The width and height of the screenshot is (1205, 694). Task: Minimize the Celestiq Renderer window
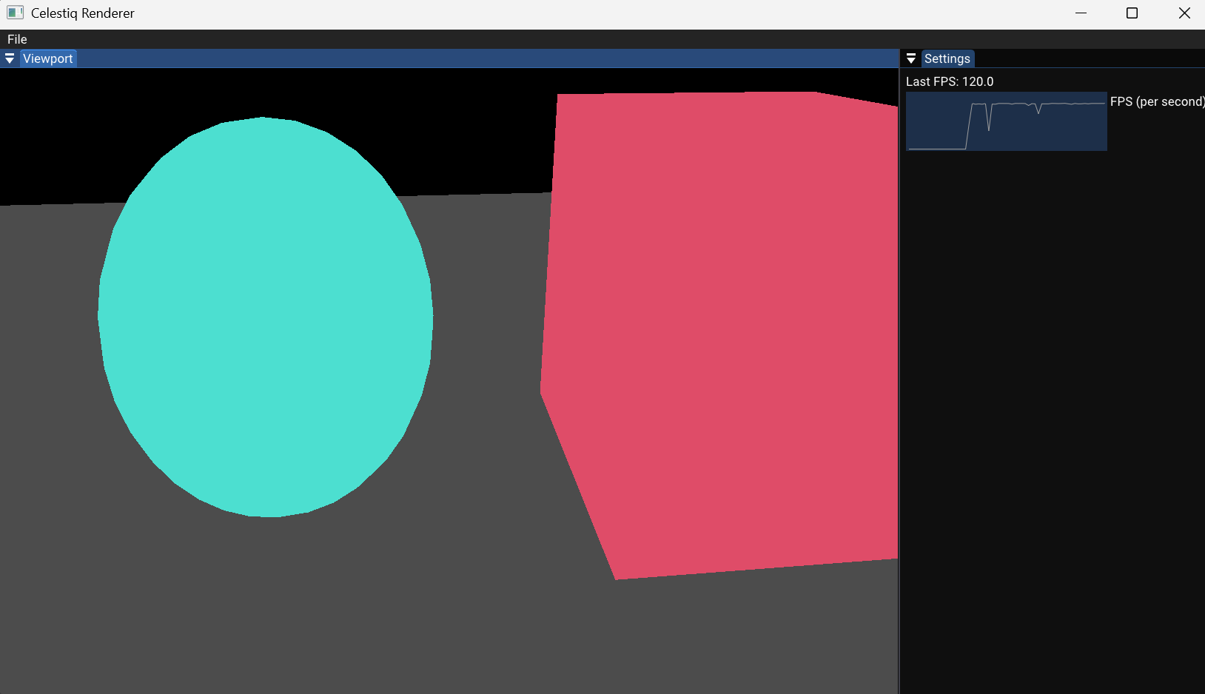coord(1081,13)
